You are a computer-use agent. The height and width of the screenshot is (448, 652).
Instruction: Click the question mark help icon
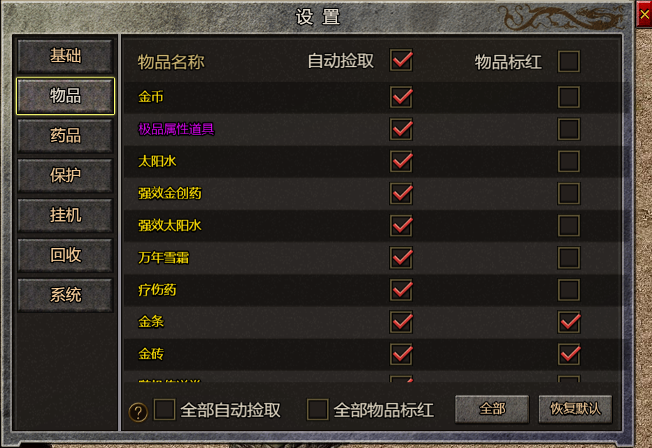point(138,412)
